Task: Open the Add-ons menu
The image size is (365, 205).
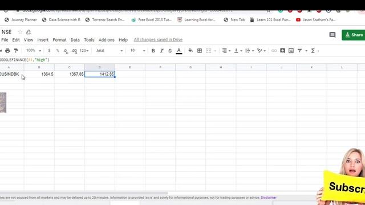Action: [x=107, y=40]
